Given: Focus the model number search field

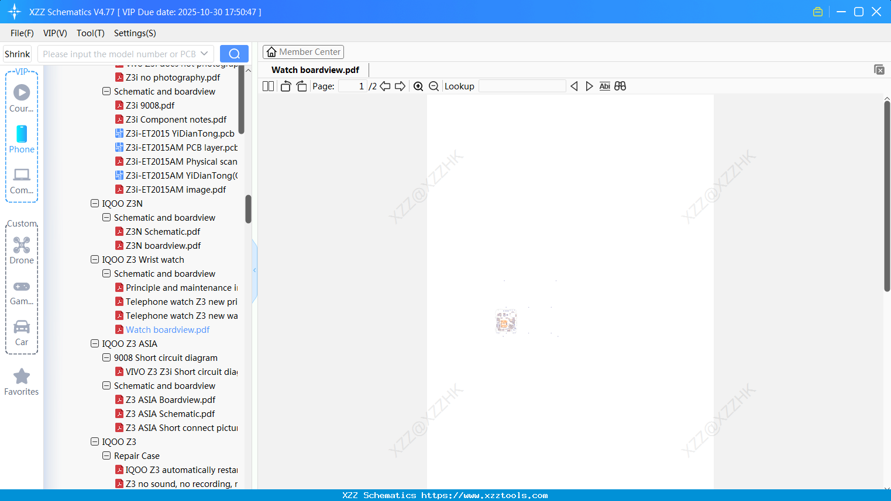Looking at the screenshot, I should (x=120, y=54).
